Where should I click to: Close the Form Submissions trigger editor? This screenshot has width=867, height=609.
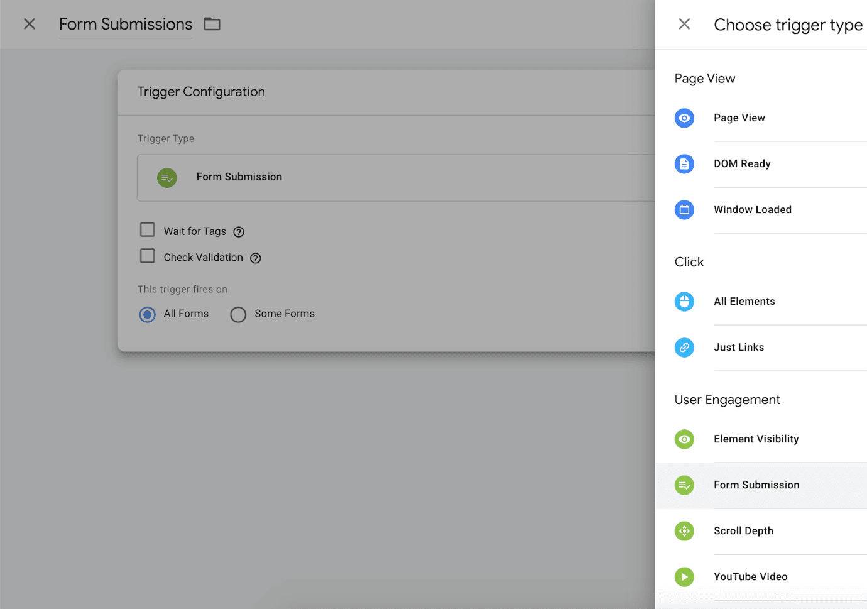29,24
